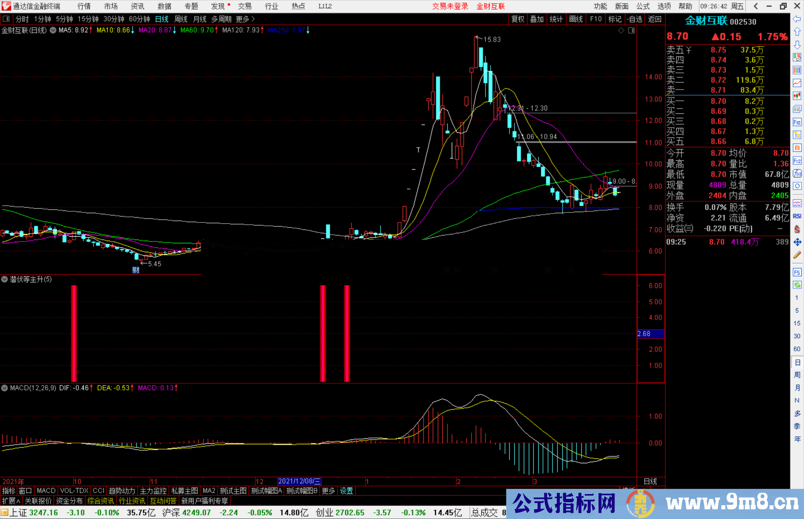Click the F10 sidebar icon
This screenshot has width=804, height=519.
797,122
